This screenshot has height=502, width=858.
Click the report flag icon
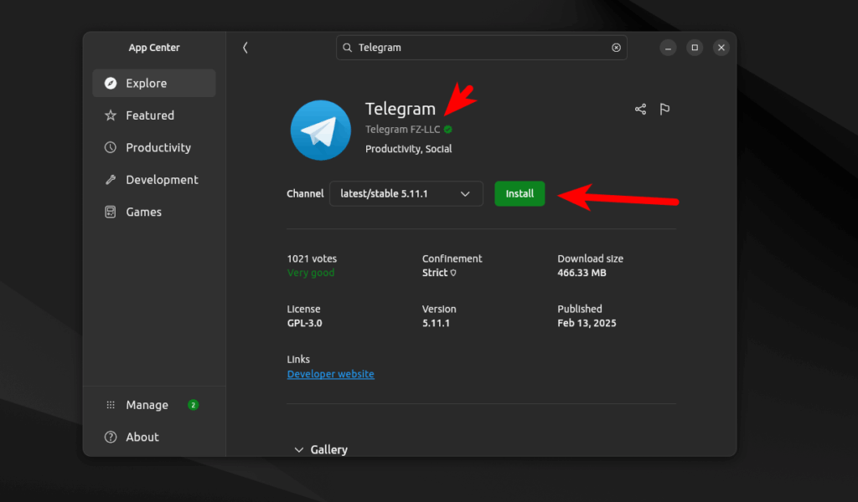664,110
